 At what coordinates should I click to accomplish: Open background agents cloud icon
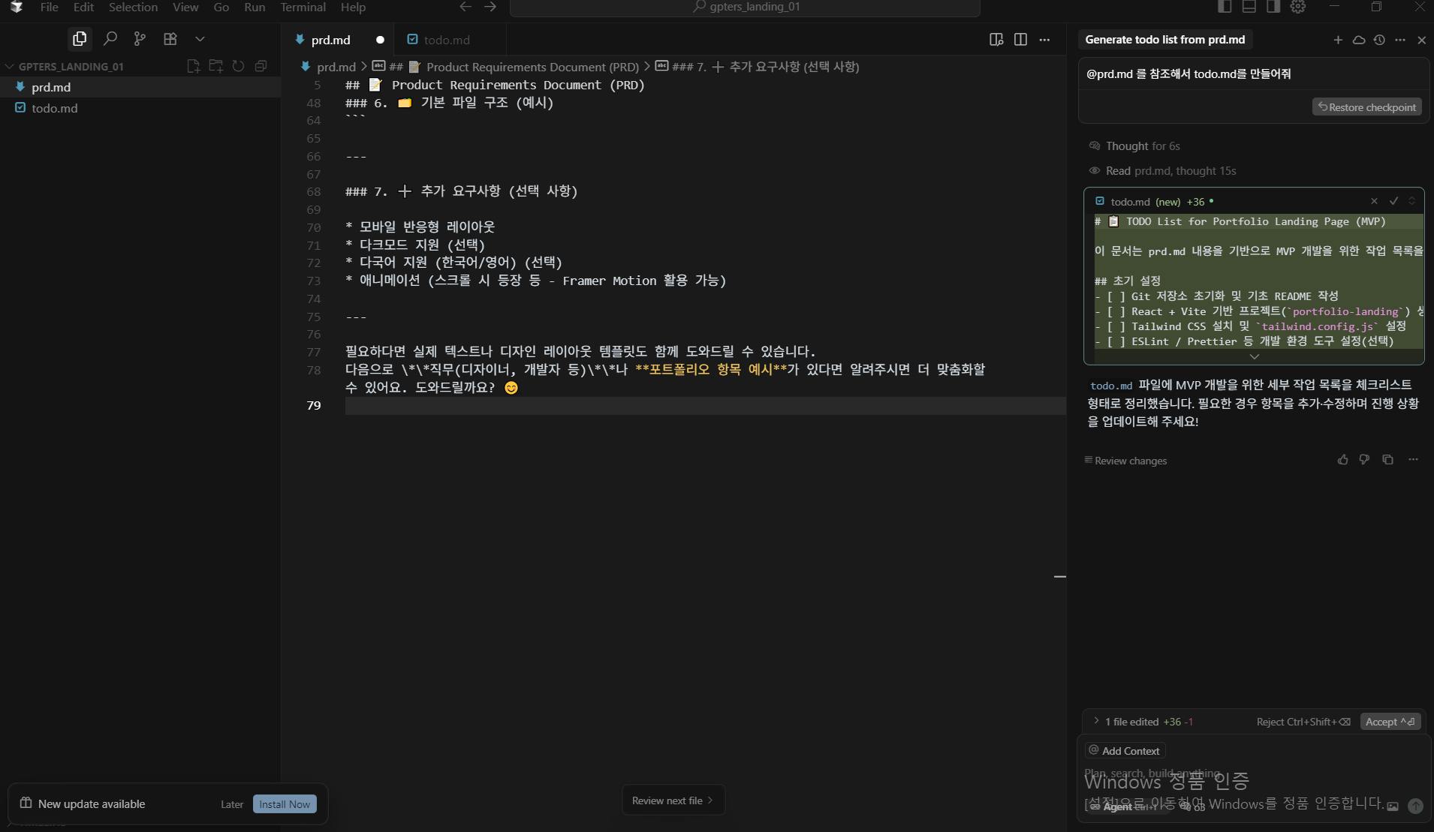[1359, 40]
